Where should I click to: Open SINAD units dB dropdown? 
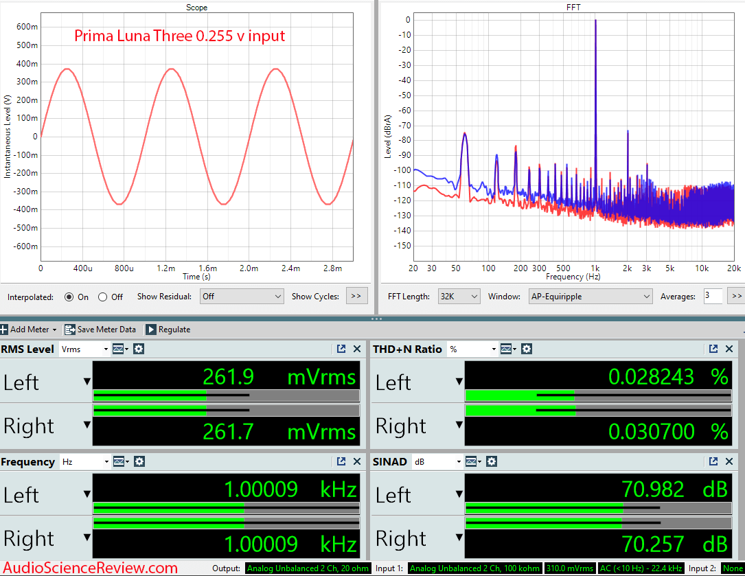coord(437,462)
